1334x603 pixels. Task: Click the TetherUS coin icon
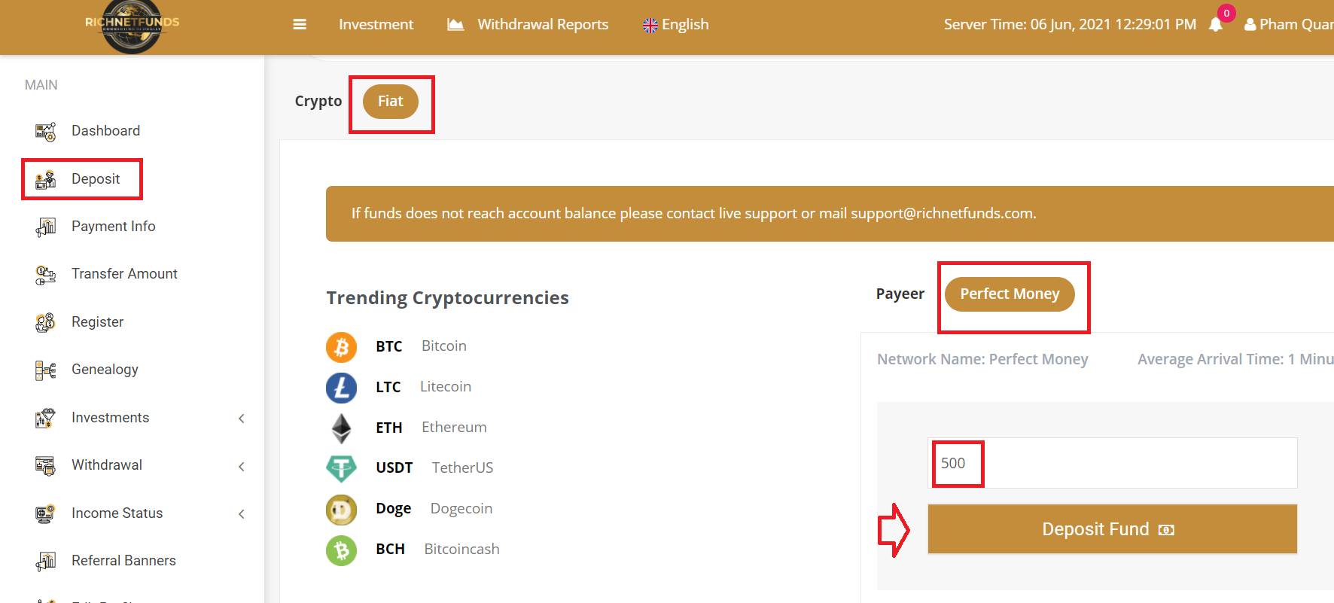pos(341,469)
